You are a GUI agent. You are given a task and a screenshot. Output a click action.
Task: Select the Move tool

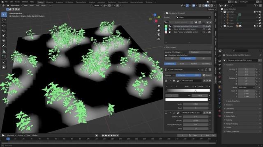point(4,25)
